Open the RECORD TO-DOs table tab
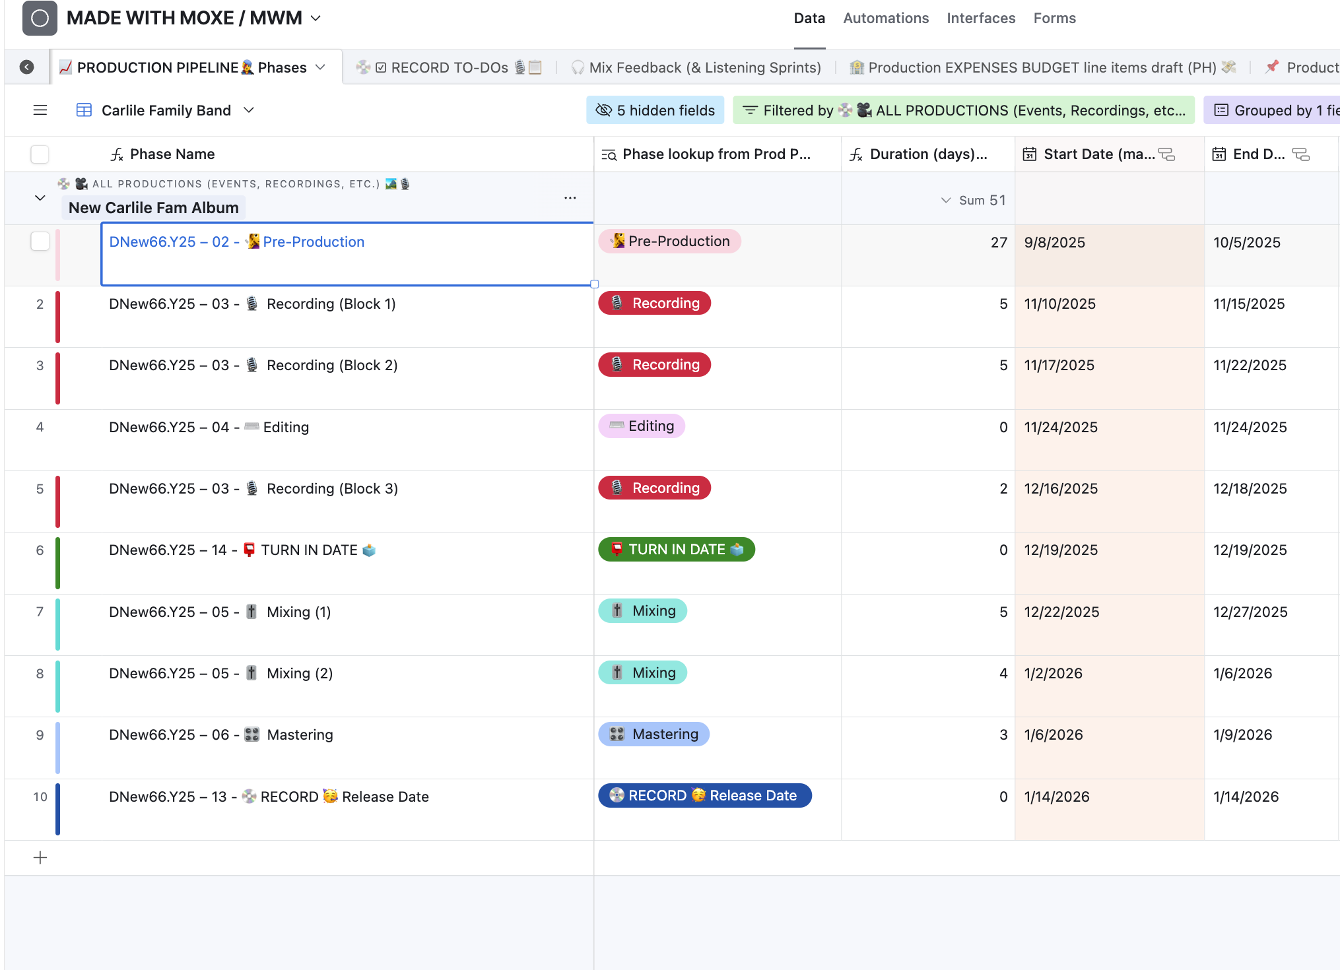Viewport: 1340px width, 970px height. 449,67
